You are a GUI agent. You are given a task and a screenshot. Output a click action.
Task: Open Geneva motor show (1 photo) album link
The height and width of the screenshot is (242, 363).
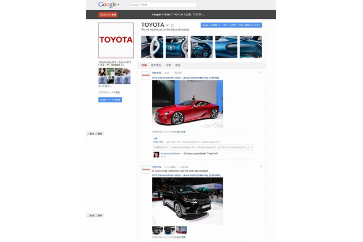coord(185,78)
